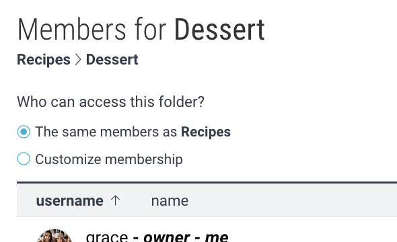Screen dimensions: 397x242
Task: Click the Dessert breadcrumb item
Action: tap(112, 60)
